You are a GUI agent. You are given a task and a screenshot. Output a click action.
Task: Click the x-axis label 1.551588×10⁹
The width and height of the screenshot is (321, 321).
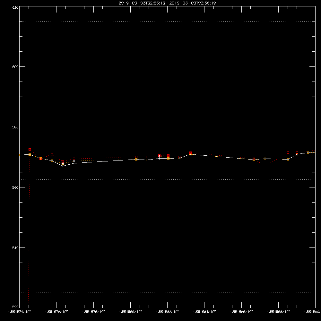278,312
